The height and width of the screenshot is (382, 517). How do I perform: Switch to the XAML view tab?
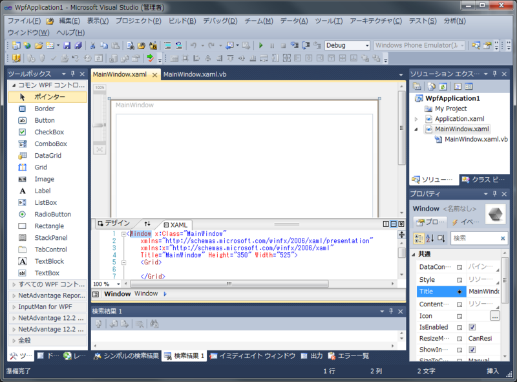coord(176,225)
